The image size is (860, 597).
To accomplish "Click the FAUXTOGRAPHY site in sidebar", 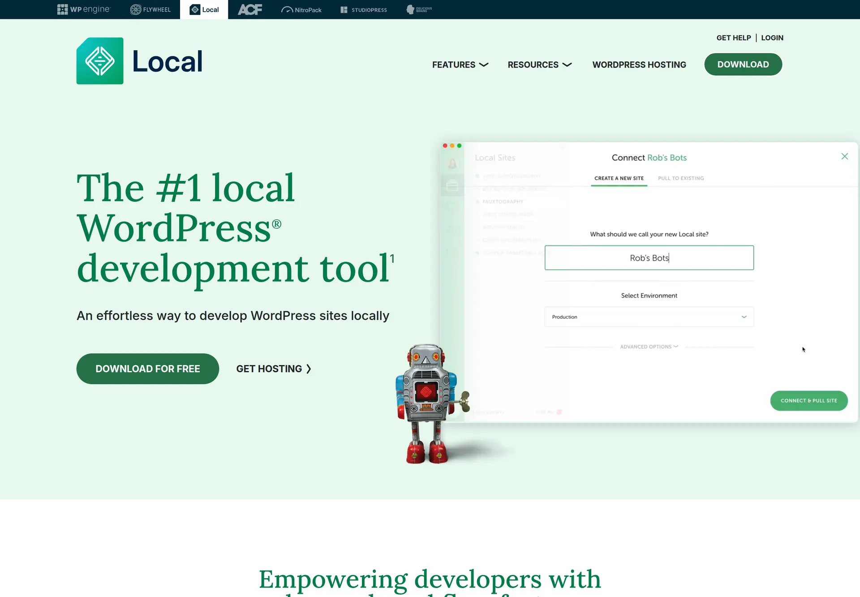I will tap(503, 202).
